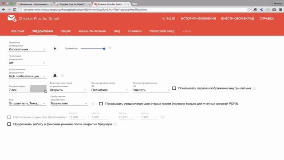The image size is (284, 160).
Task: Test the popup notification bell icon
Action: [55, 76]
